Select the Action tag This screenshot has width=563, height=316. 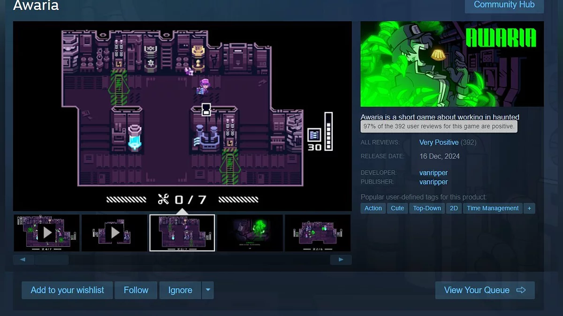(373, 208)
